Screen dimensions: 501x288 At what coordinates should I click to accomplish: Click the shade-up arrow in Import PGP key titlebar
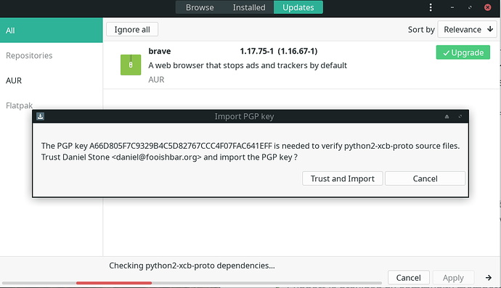pyautogui.click(x=447, y=117)
